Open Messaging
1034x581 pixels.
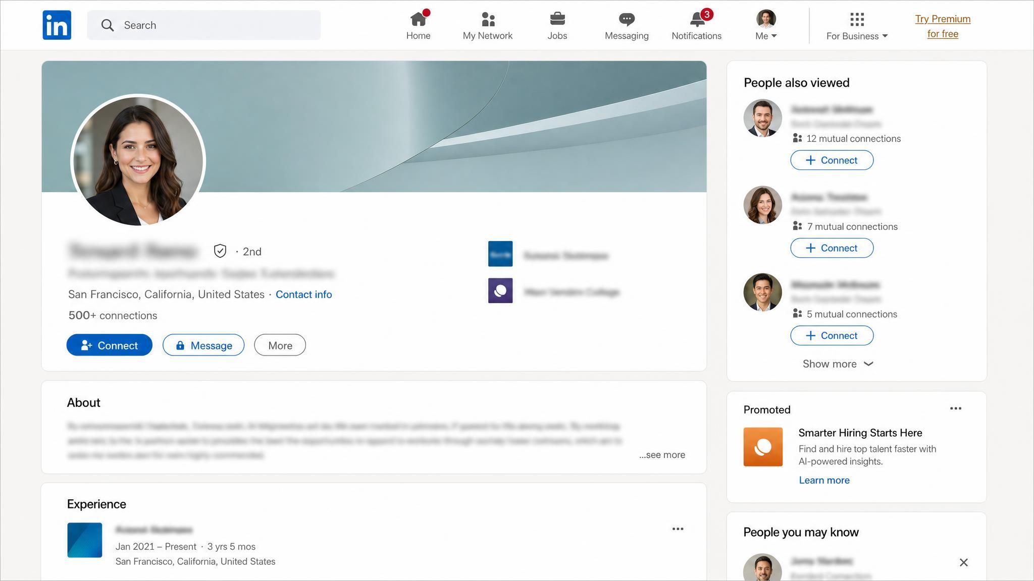point(627,25)
